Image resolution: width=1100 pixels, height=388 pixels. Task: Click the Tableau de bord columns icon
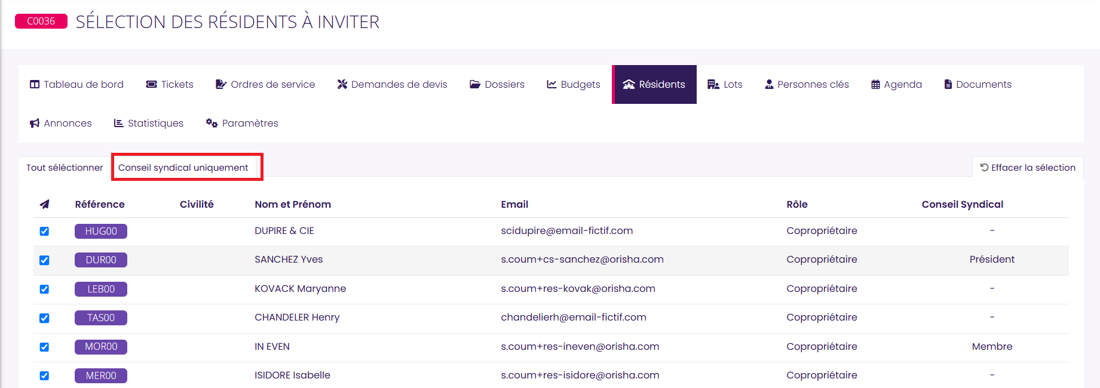[x=35, y=85]
